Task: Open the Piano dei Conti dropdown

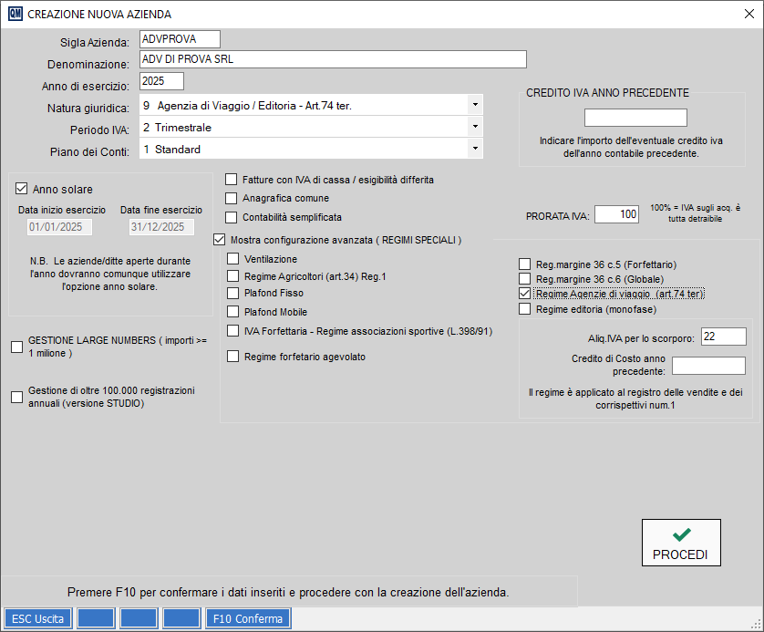Action: coord(474,149)
